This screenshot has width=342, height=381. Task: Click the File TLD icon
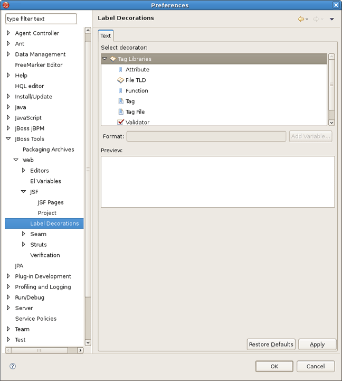pyautogui.click(x=120, y=80)
